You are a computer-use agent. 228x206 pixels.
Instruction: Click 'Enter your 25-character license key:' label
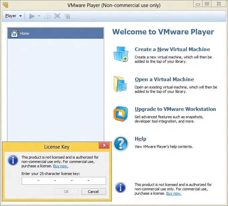[x=51, y=174]
